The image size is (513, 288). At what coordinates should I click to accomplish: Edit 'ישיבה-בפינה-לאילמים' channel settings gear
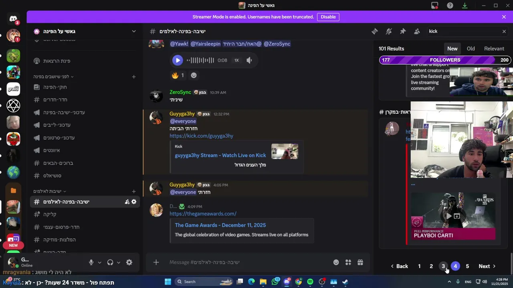click(x=134, y=202)
